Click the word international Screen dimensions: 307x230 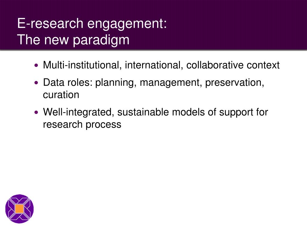[x=154, y=65]
